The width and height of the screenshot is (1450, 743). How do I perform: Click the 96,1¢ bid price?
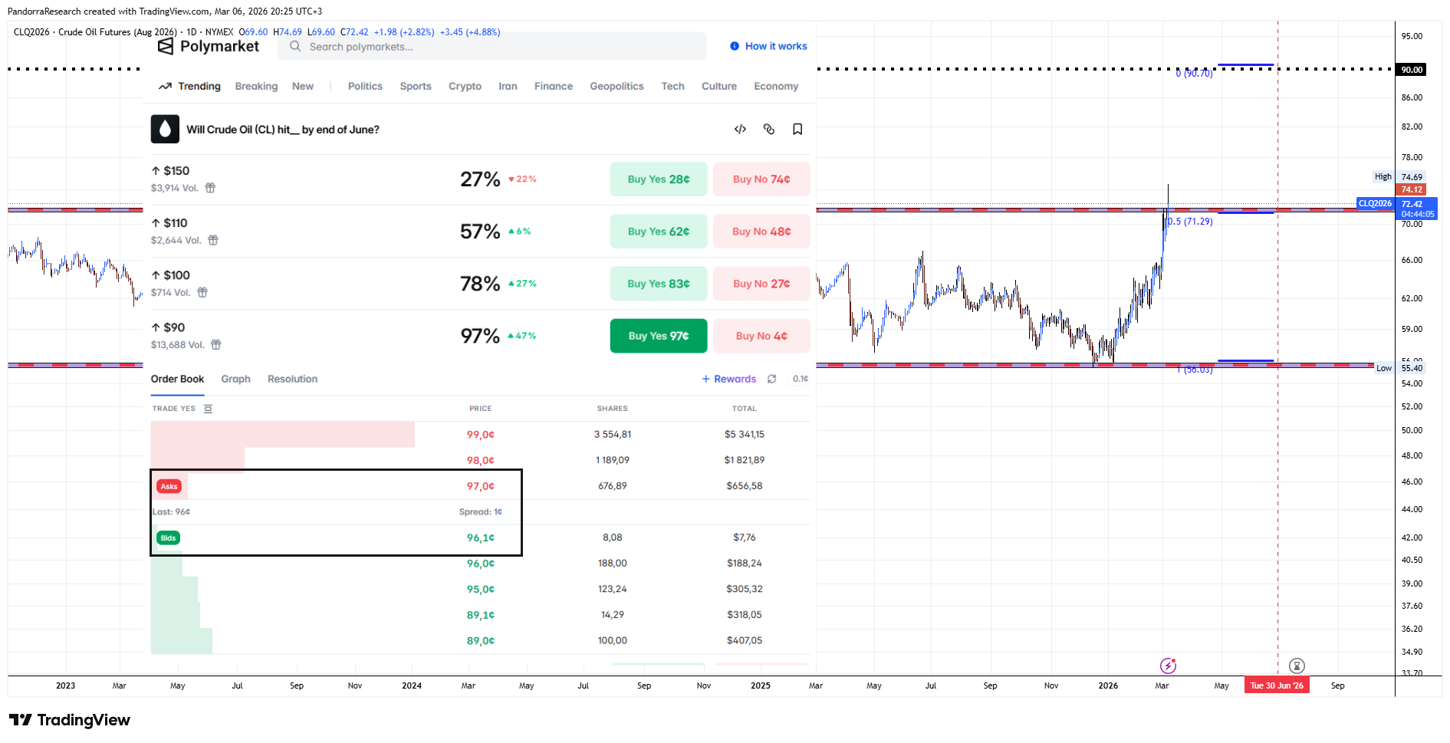coord(481,538)
